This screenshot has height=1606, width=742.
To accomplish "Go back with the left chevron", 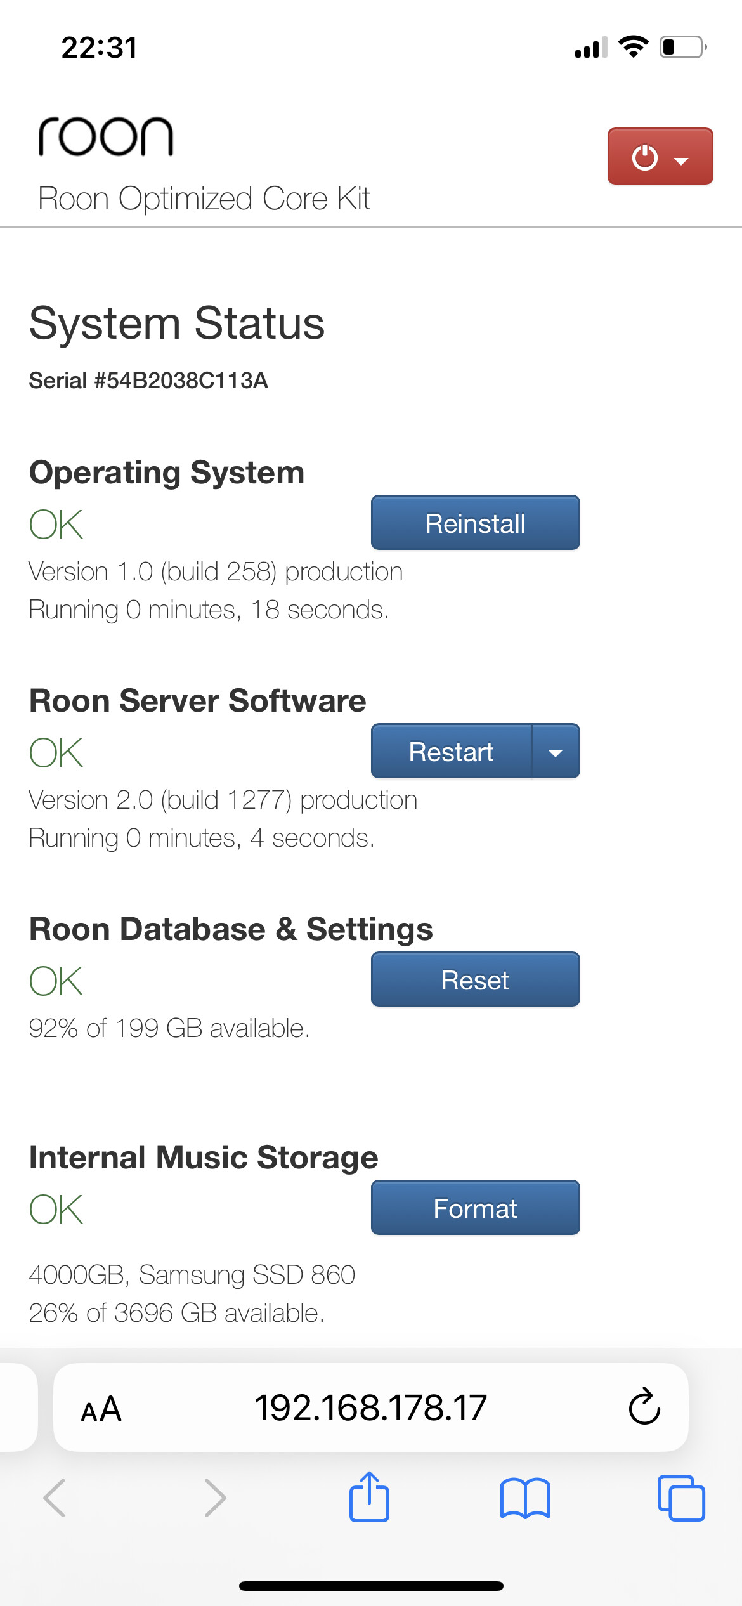I will [x=55, y=1498].
